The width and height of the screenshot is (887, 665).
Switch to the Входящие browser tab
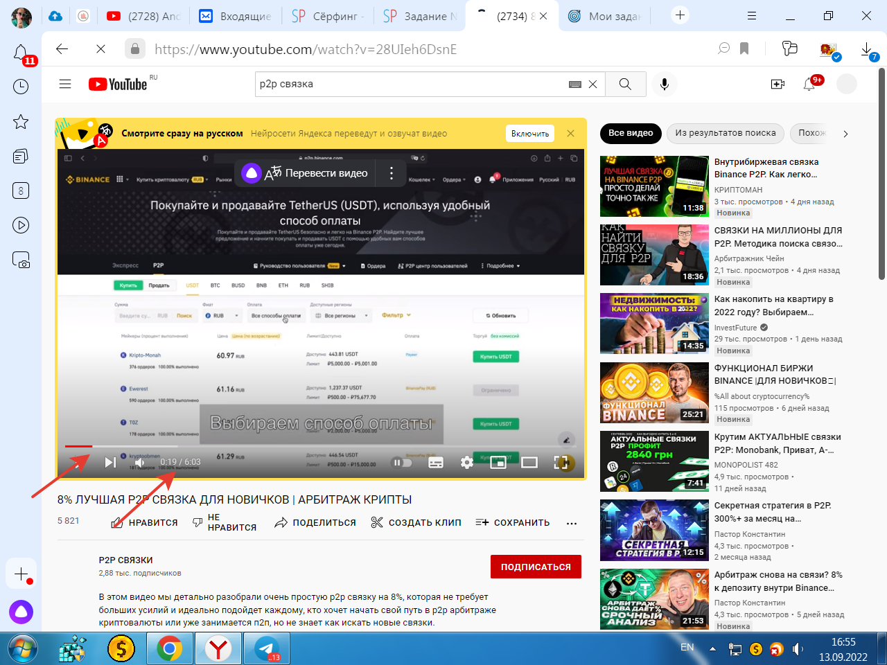click(x=236, y=16)
